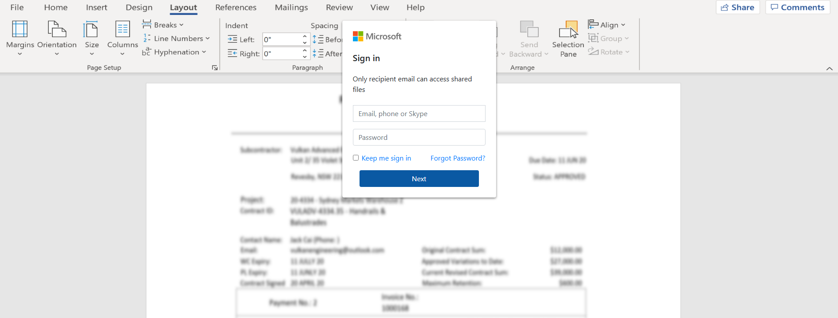Switch to the Insert tab
Screen dimensions: 838x318
click(96, 7)
